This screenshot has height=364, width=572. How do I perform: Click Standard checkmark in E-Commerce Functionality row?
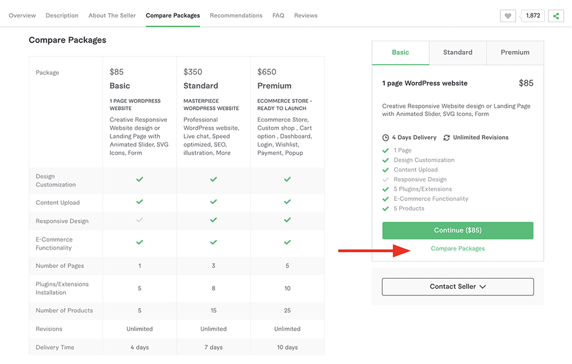pos(214,242)
